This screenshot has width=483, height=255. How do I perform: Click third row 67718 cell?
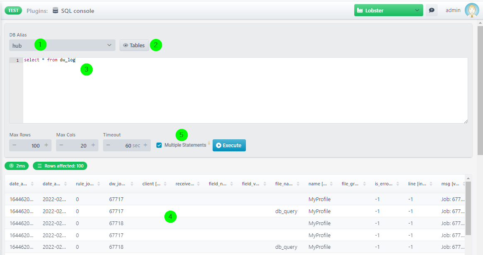click(x=116, y=223)
